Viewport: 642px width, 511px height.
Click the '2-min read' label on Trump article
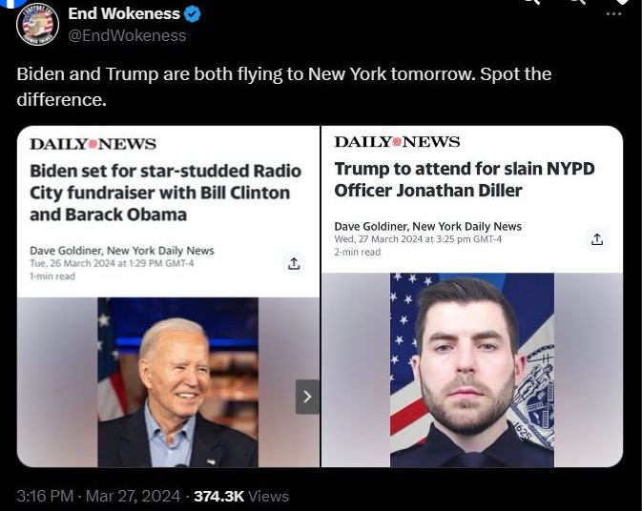[357, 252]
